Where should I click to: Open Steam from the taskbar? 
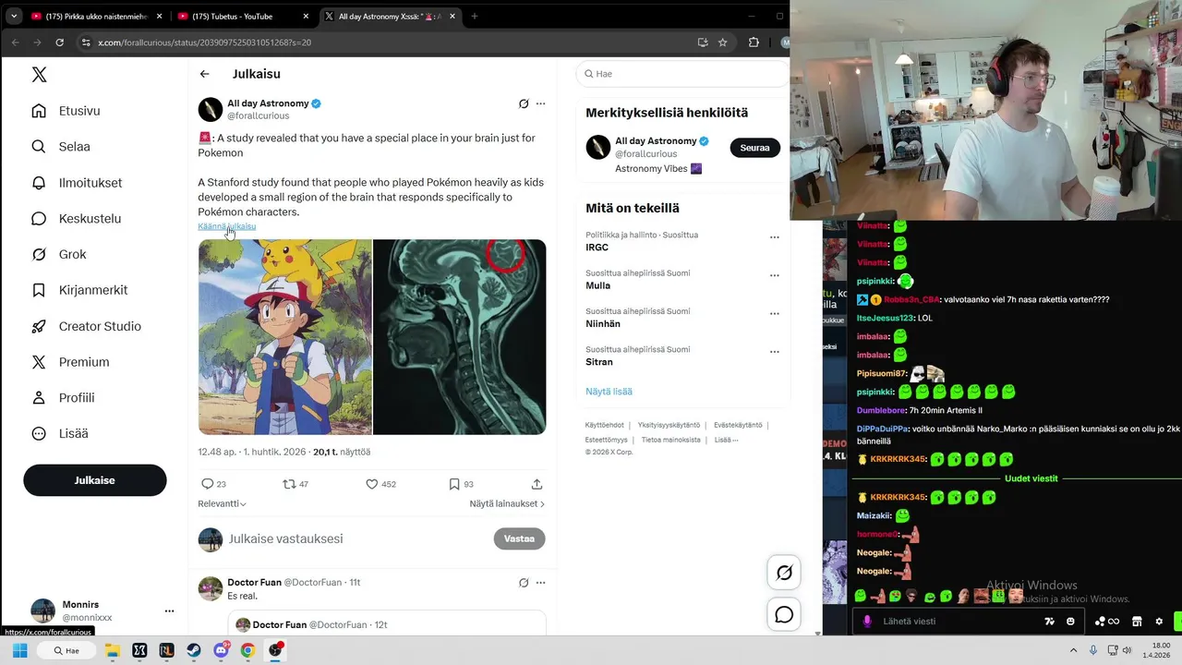coord(193,650)
